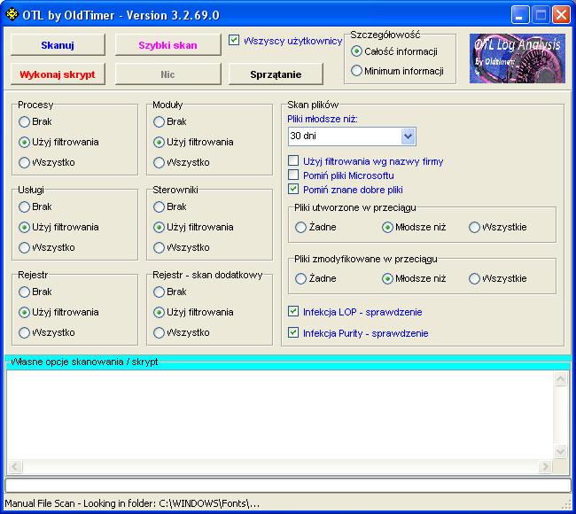Click the script box scroll down arrow
Viewport: 576px width, 514px height.
tap(561, 451)
